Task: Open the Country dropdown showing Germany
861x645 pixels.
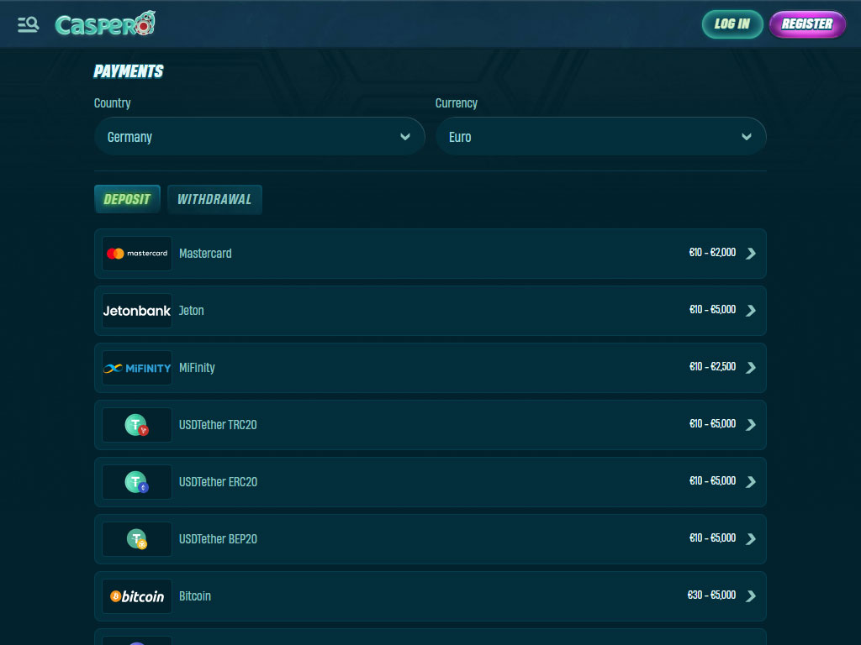Action: (259, 137)
